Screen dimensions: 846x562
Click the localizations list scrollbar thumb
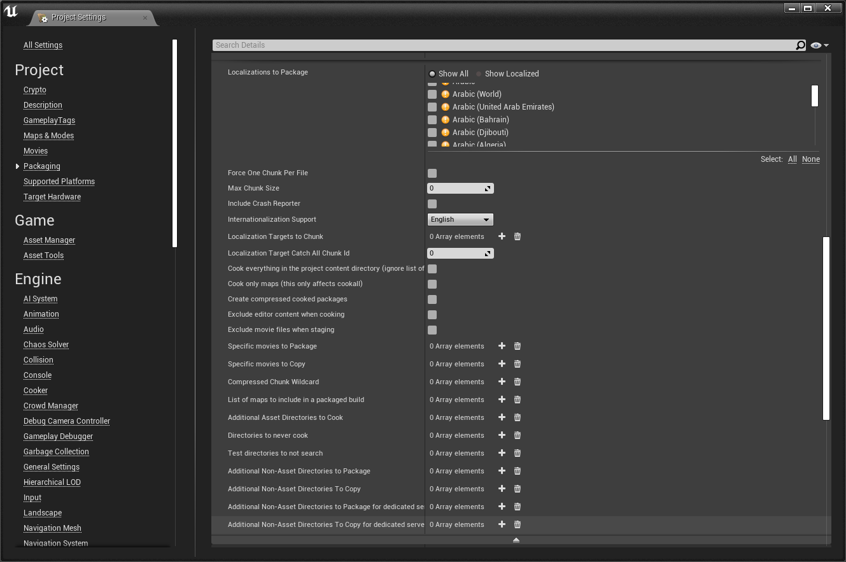[814, 96]
